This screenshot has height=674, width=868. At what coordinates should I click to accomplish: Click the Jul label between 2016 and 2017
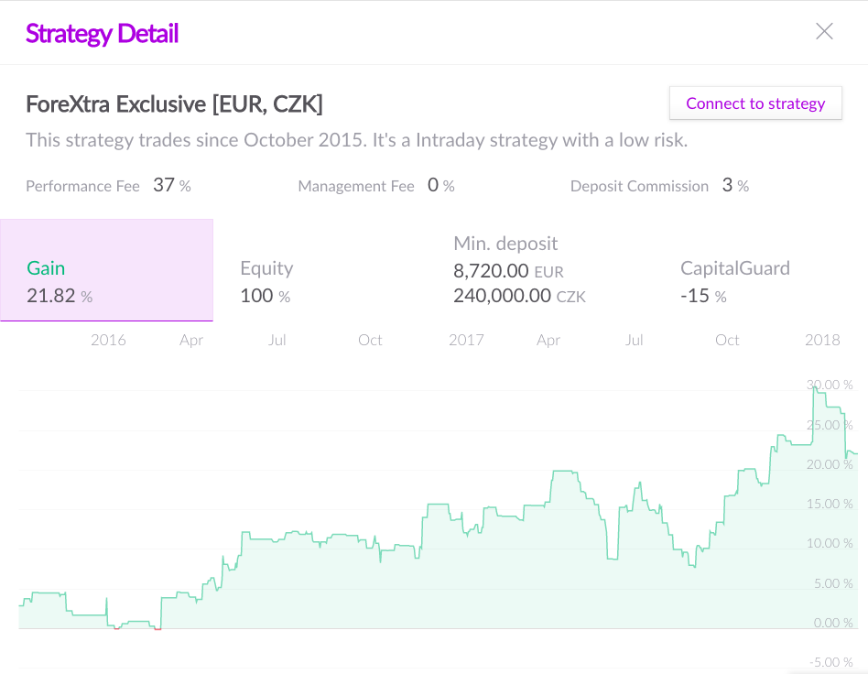(277, 340)
